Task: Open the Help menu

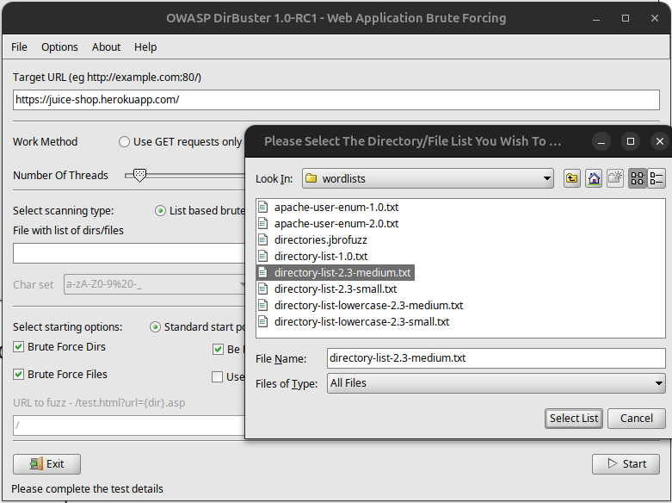Action: click(x=145, y=47)
